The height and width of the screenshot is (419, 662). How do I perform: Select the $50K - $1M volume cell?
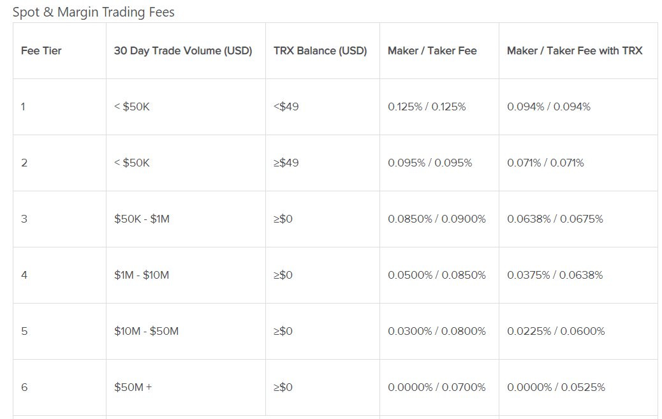pos(142,219)
